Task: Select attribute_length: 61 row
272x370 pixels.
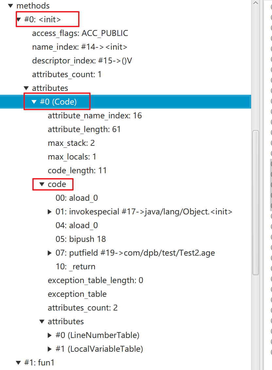Action: point(84,129)
